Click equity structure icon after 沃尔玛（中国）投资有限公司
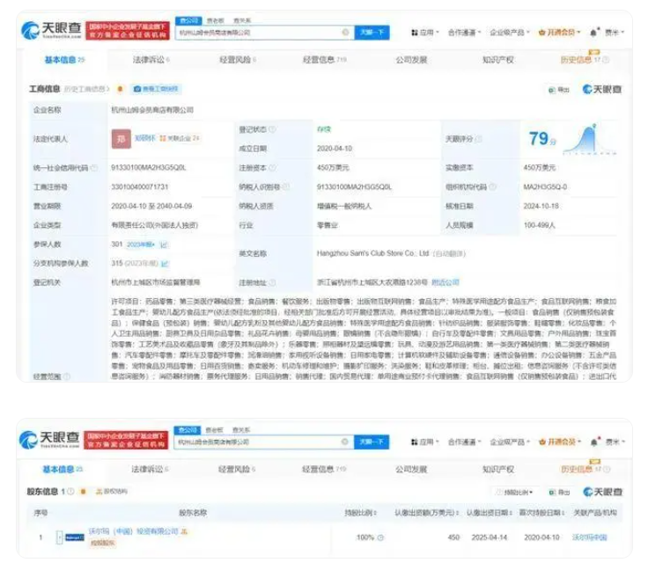 [x=184, y=531]
